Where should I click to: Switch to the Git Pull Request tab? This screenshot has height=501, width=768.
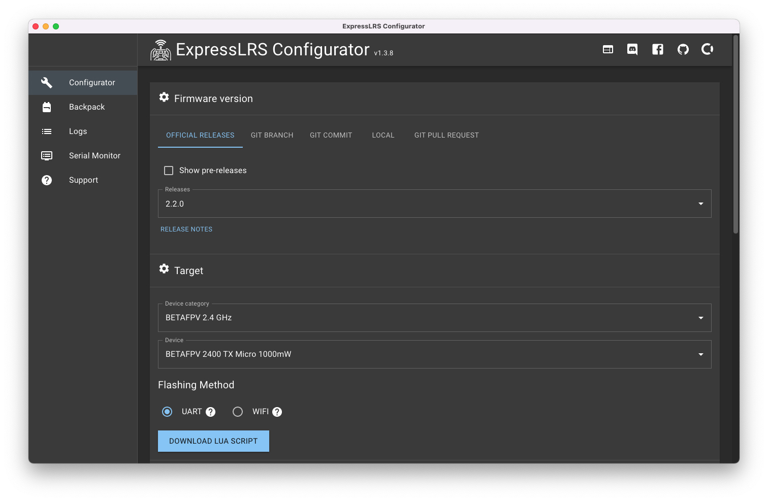[x=446, y=136]
